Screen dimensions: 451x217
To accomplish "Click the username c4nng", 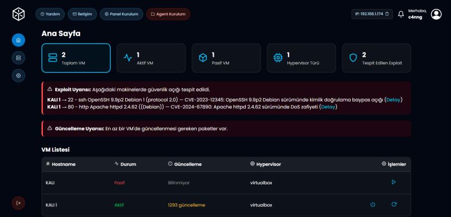I will pyautogui.click(x=415, y=17).
